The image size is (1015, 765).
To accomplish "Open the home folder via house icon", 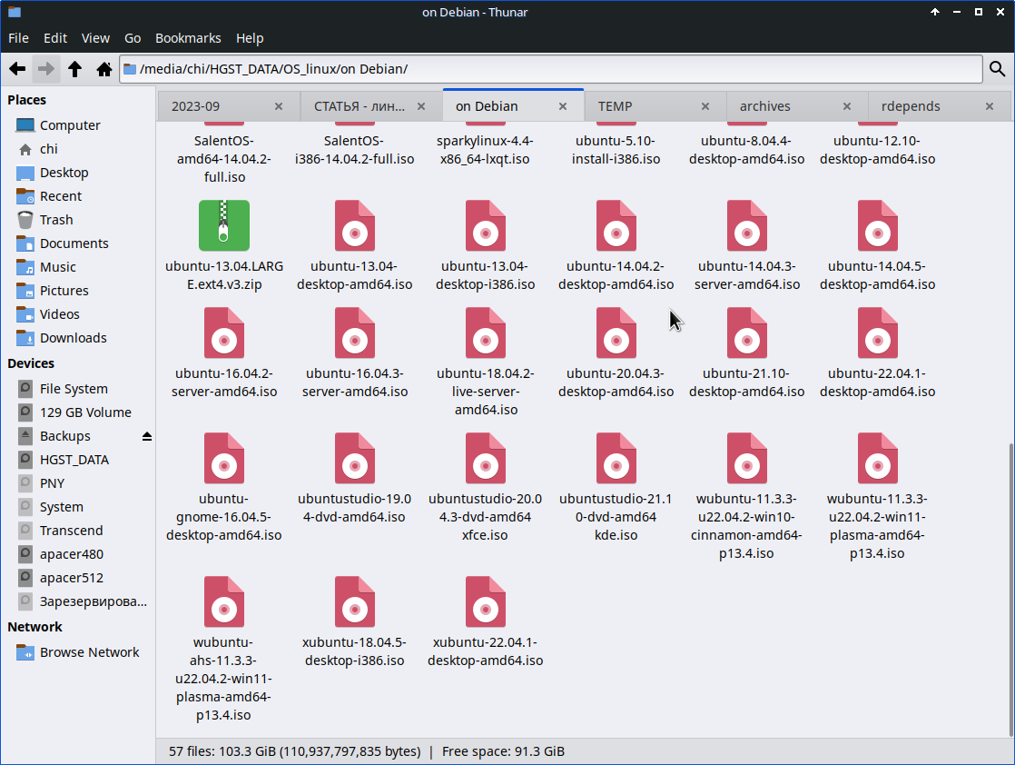I will coord(103,69).
